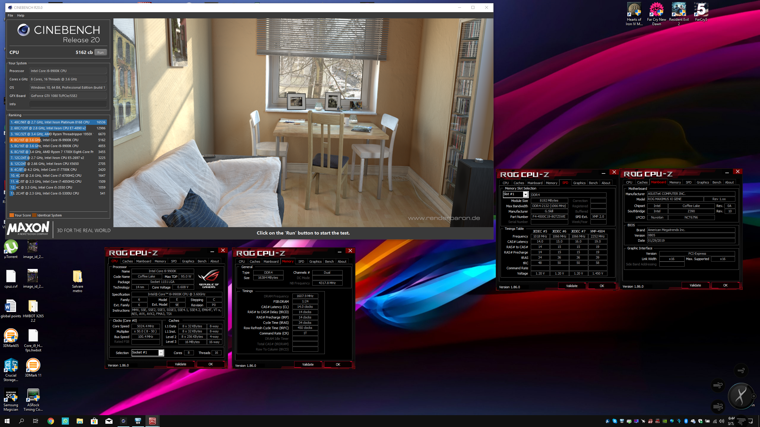The height and width of the screenshot is (427, 760).
Task: Open the Bluetooth tray icon
Action: (x=686, y=421)
